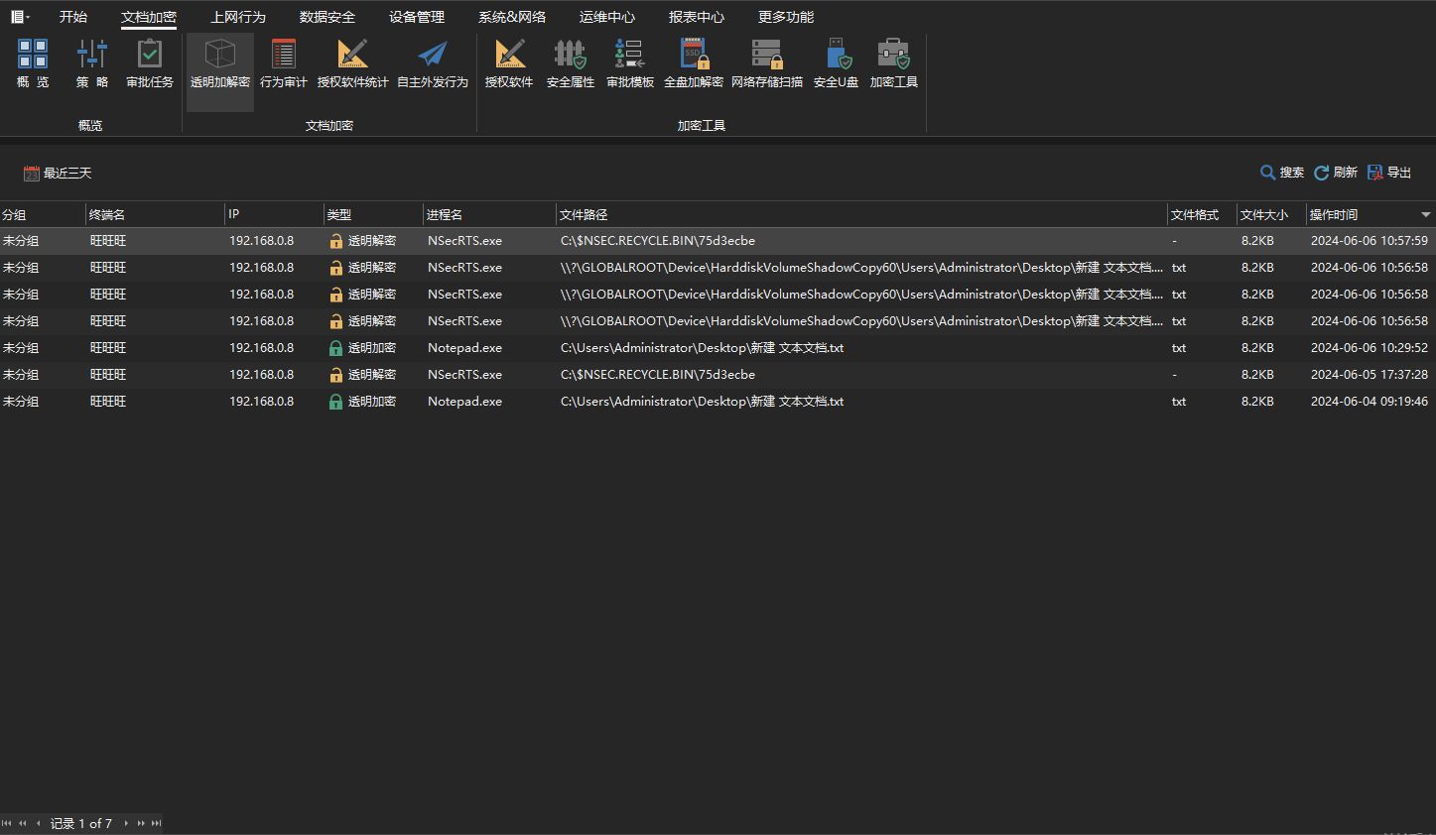Open the 最近三天 date filter

coord(58,174)
